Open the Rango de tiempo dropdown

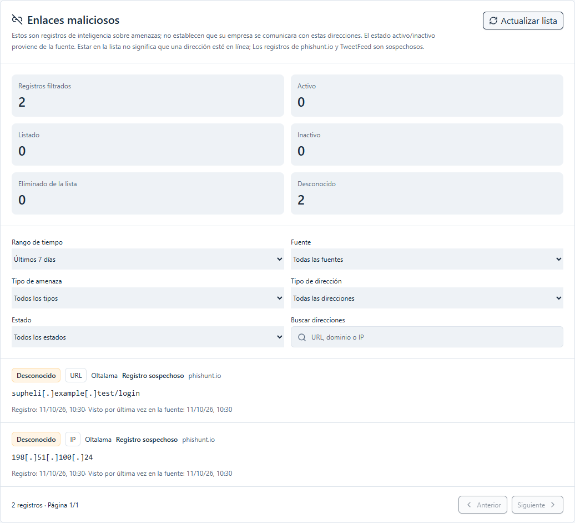148,260
